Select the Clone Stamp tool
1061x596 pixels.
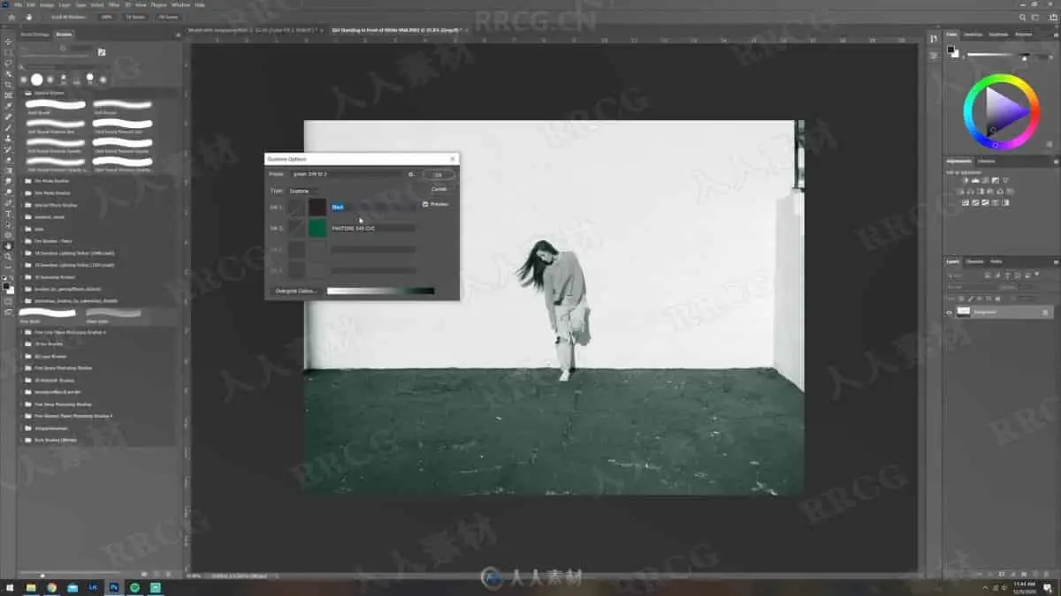point(9,139)
